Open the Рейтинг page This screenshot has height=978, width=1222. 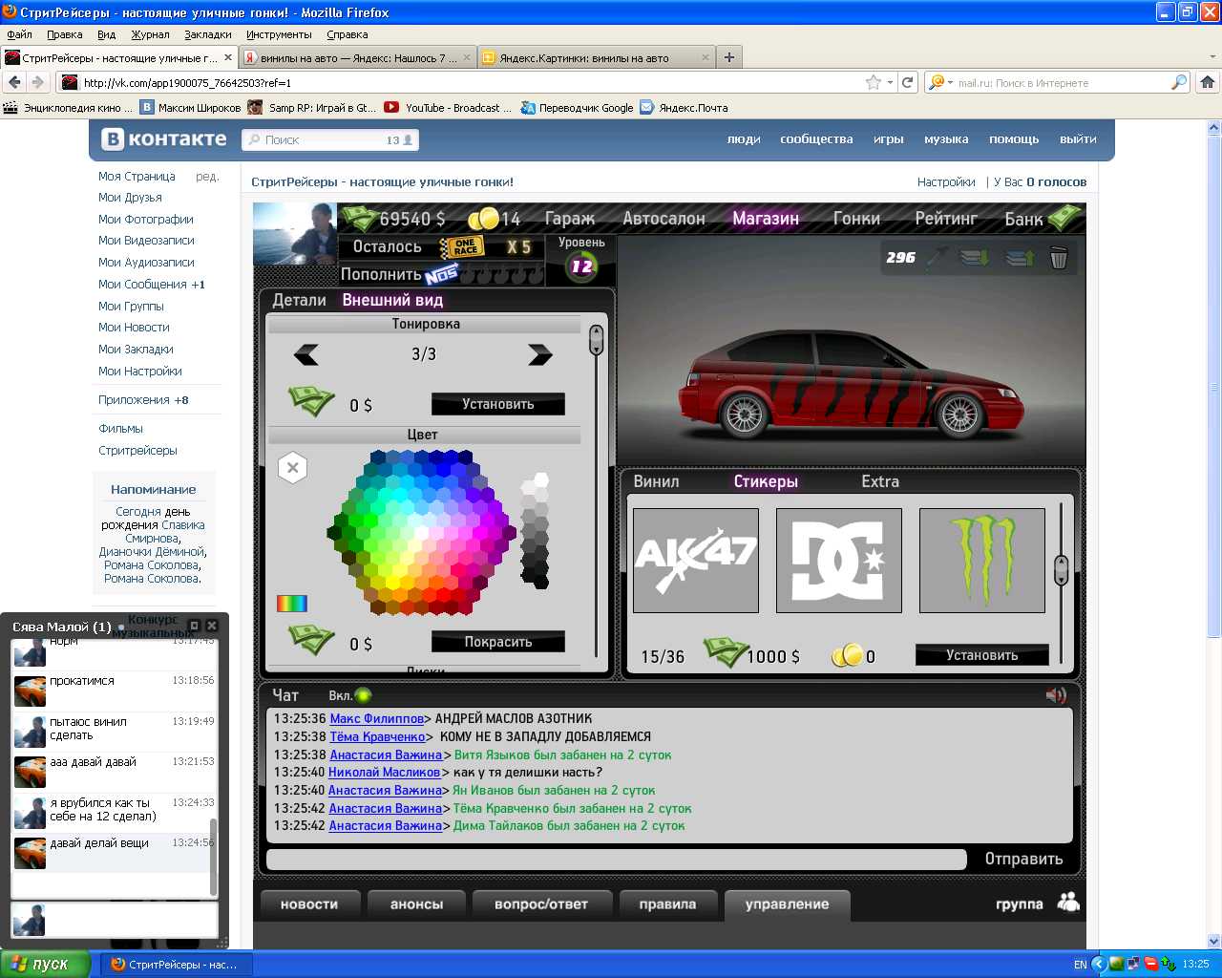tap(946, 219)
